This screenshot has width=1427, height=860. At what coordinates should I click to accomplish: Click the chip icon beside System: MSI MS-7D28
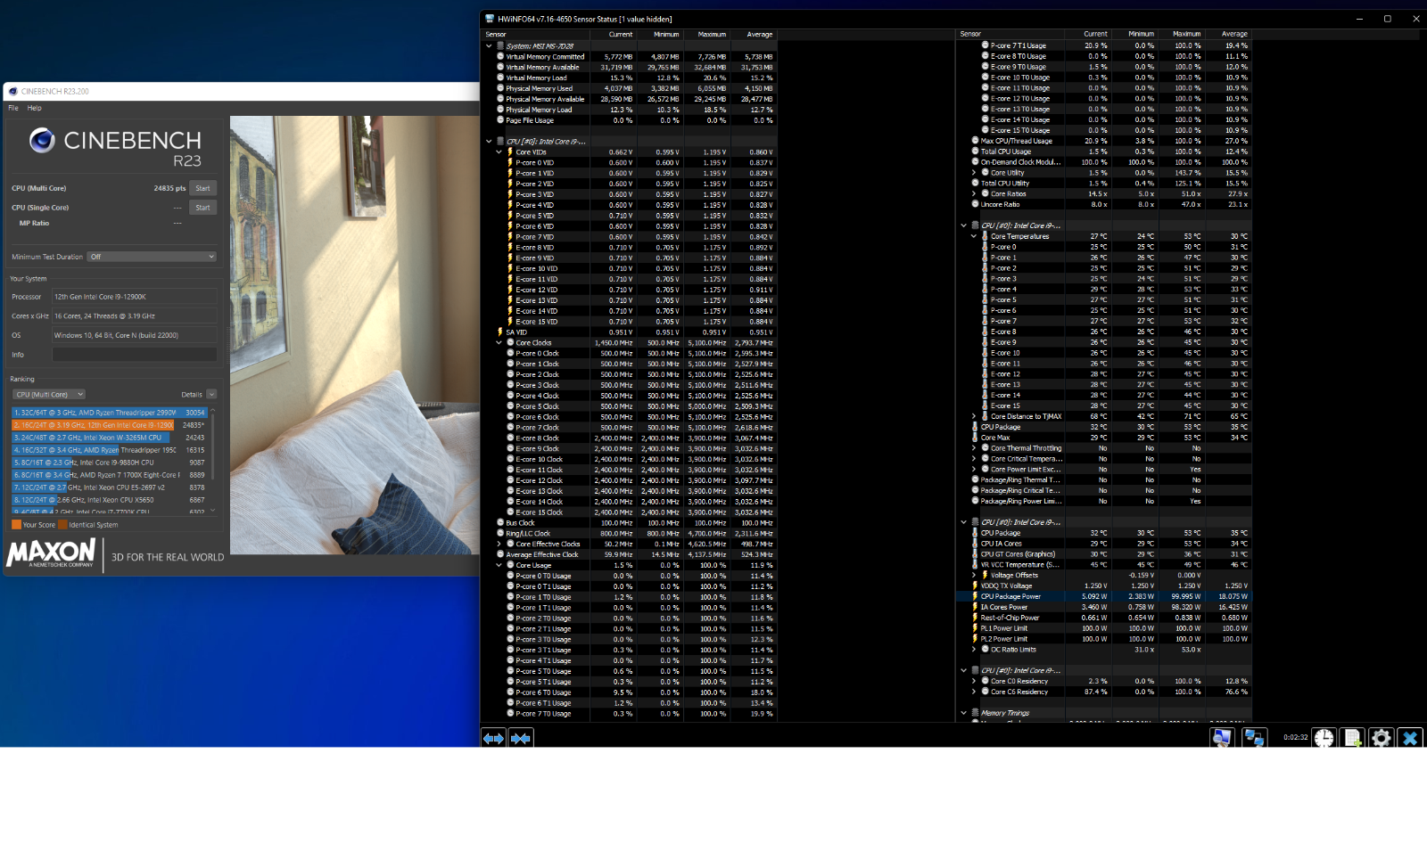tap(500, 45)
